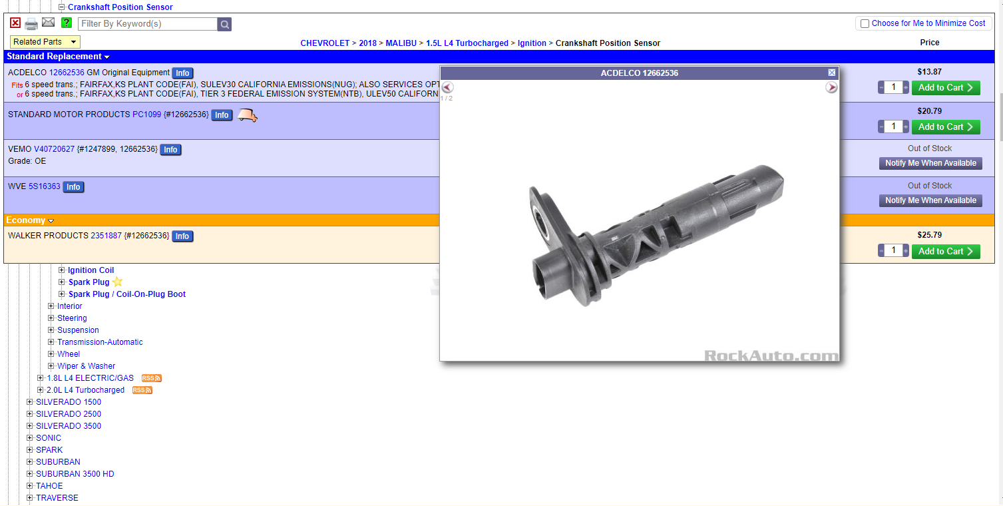Expand the Steering category

pyautogui.click(x=51, y=318)
